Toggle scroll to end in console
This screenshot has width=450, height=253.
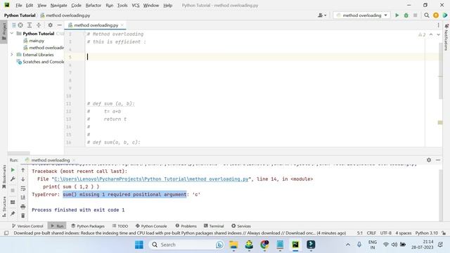tap(23, 197)
